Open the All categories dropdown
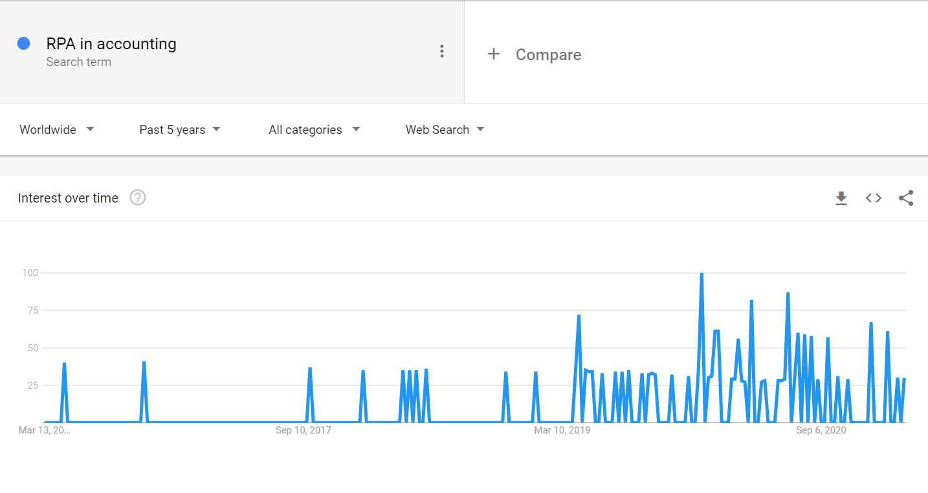Viewport: 928px width, 493px height. pyautogui.click(x=315, y=129)
